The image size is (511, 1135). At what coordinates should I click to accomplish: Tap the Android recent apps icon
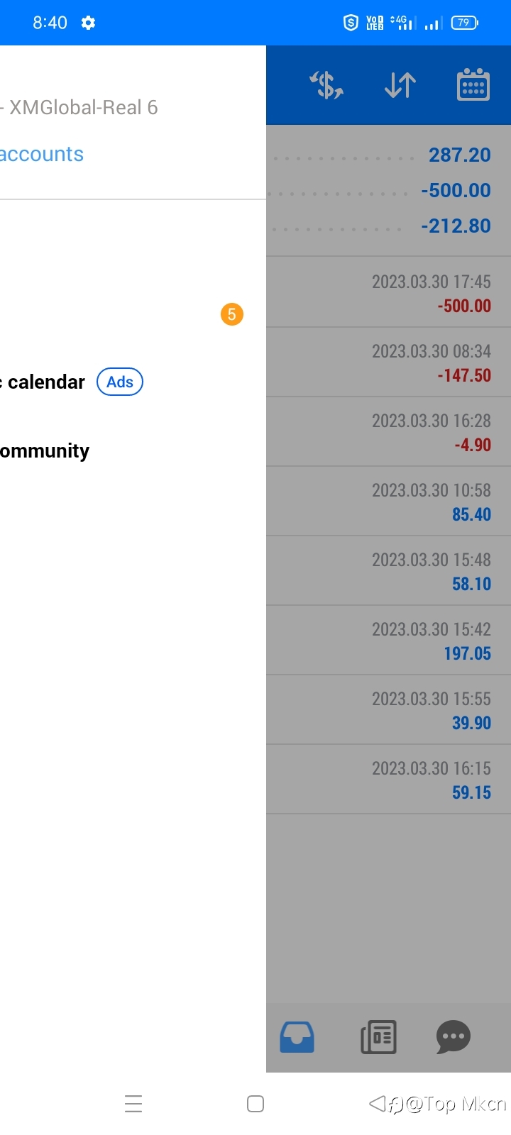point(133,1104)
